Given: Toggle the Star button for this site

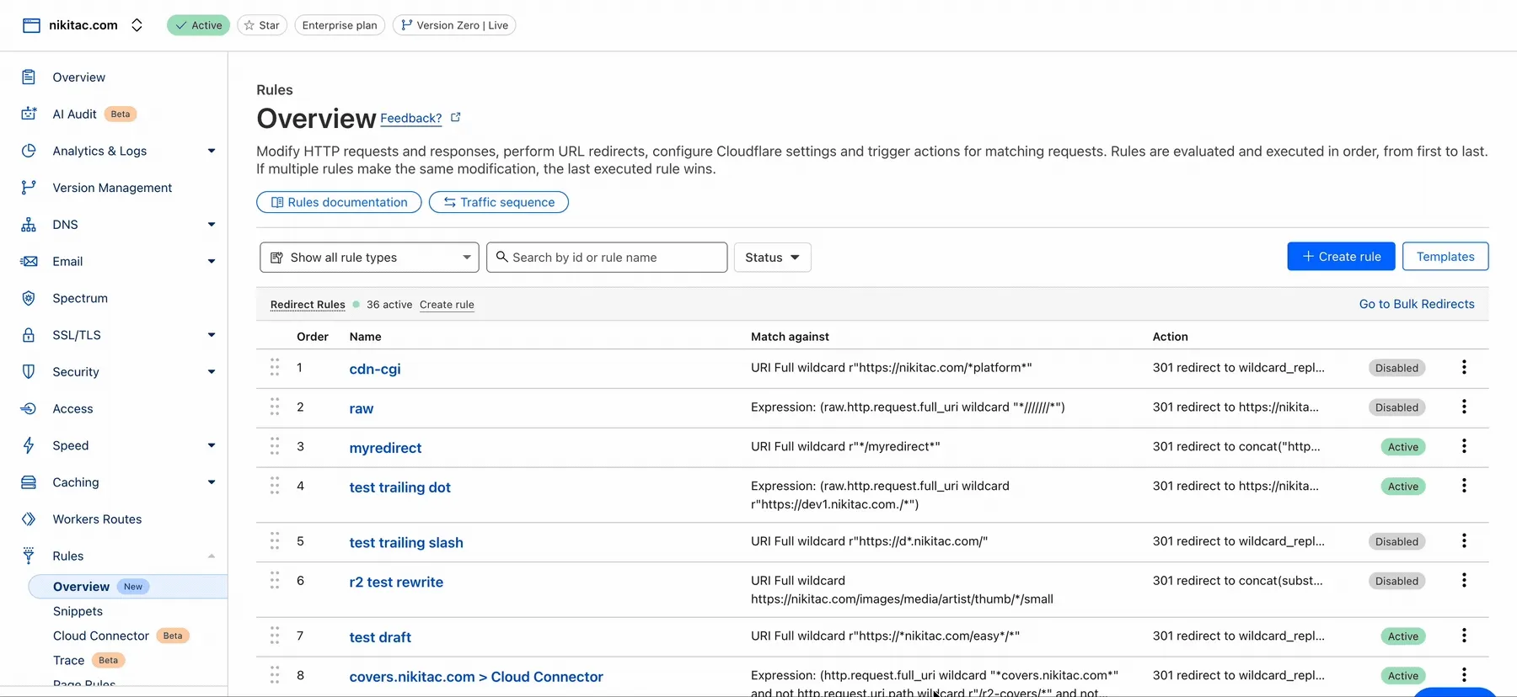Looking at the screenshot, I should pos(262,25).
